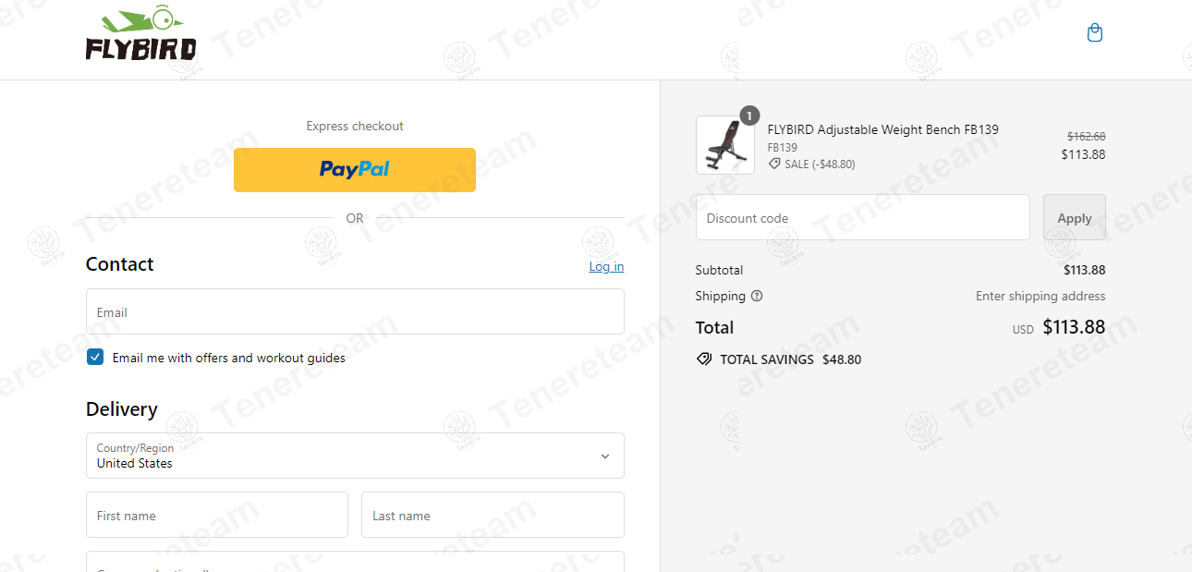Screen dimensions: 1192x572
Task: Click the TOTAL SAVINGS tag icon
Action: [x=704, y=359]
